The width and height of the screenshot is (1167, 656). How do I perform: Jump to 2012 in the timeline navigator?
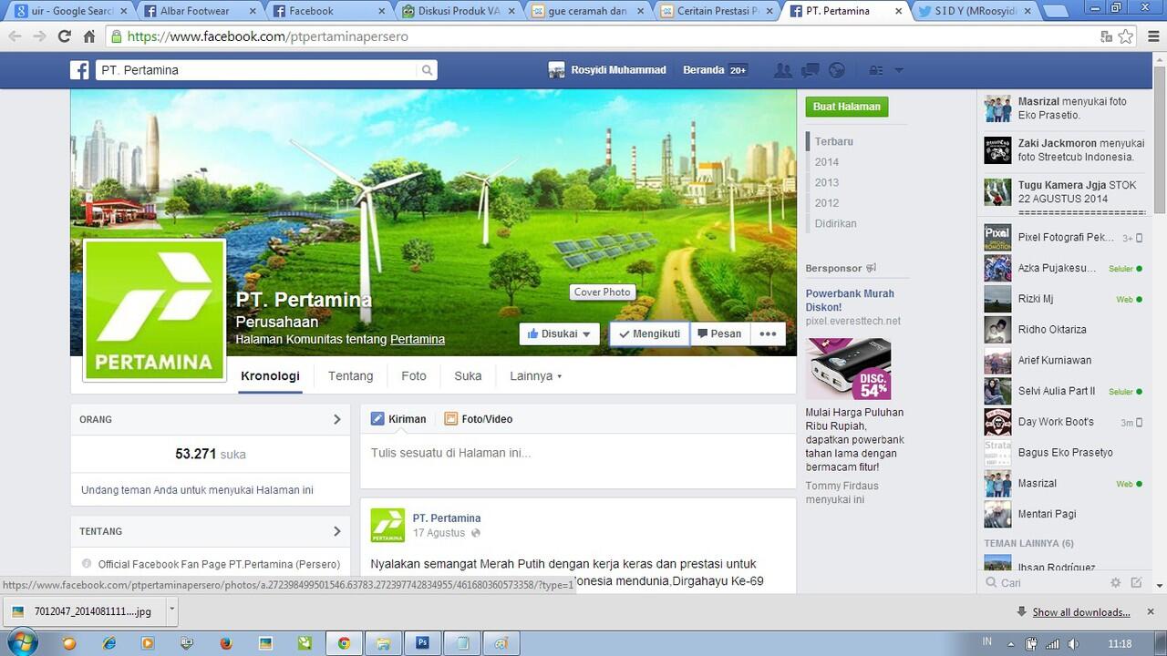pyautogui.click(x=827, y=202)
